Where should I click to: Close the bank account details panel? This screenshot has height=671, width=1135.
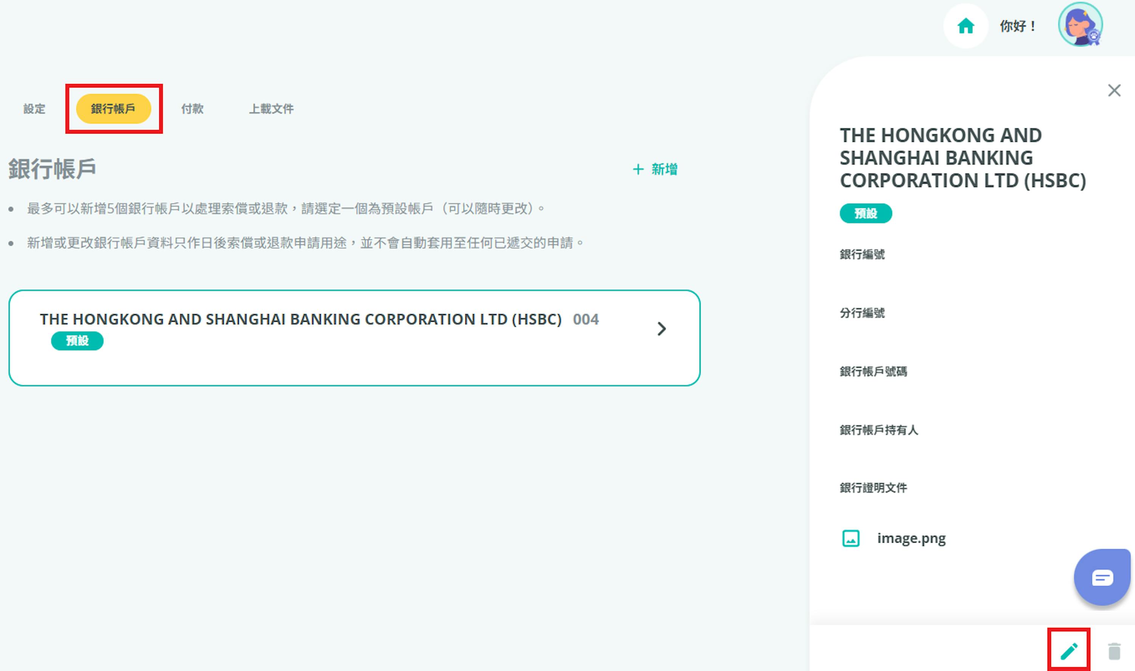point(1114,90)
